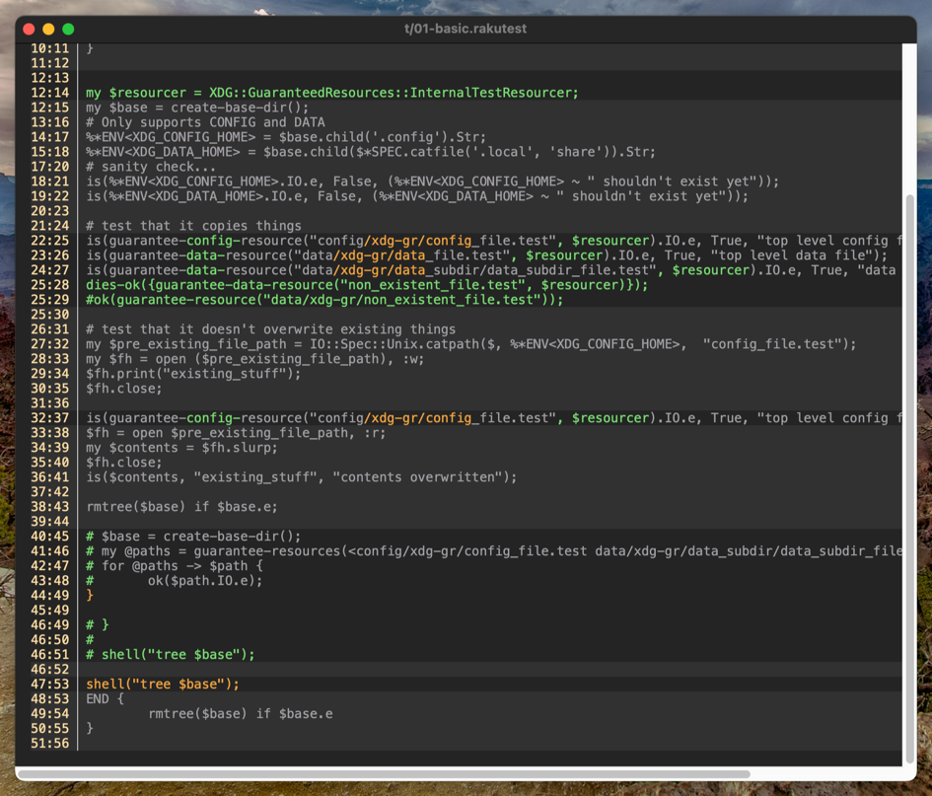Click the "# sanity check..." comment
This screenshot has width=932, height=796.
click(x=148, y=167)
